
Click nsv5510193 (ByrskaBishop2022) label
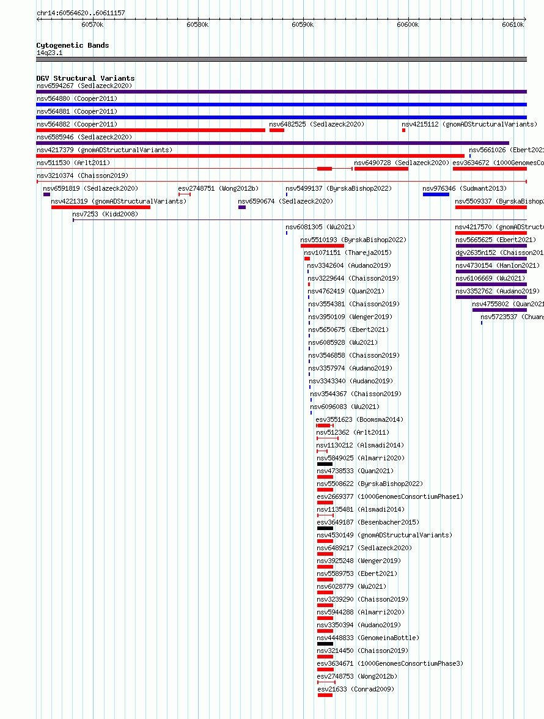point(353,240)
